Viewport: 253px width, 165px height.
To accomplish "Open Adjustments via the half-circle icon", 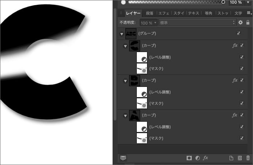I will point(197,158).
